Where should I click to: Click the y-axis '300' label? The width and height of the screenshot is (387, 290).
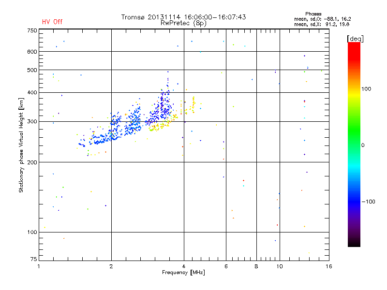point(32,121)
